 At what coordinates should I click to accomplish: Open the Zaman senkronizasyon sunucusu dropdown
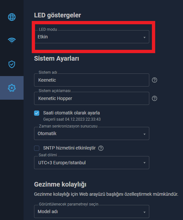point(92,133)
